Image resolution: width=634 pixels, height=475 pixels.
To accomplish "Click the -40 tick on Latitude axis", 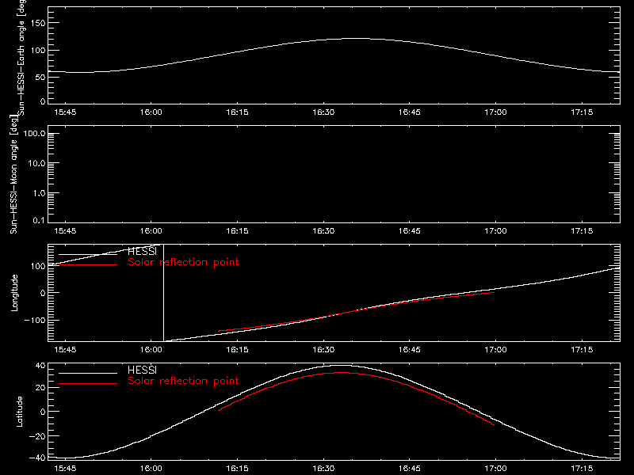I will tap(37, 458).
